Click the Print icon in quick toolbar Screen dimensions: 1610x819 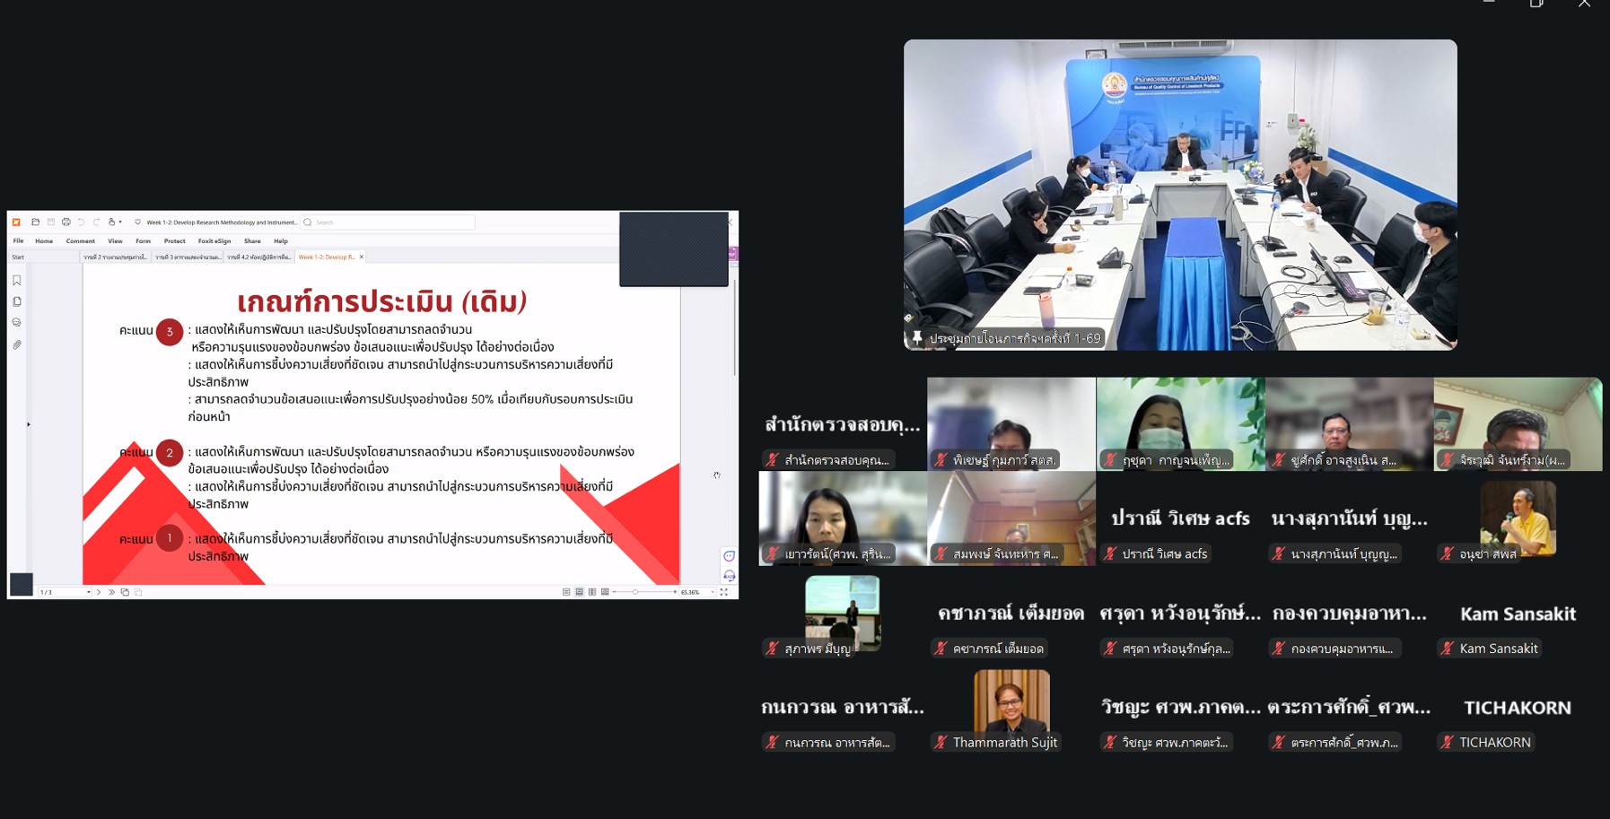[66, 222]
